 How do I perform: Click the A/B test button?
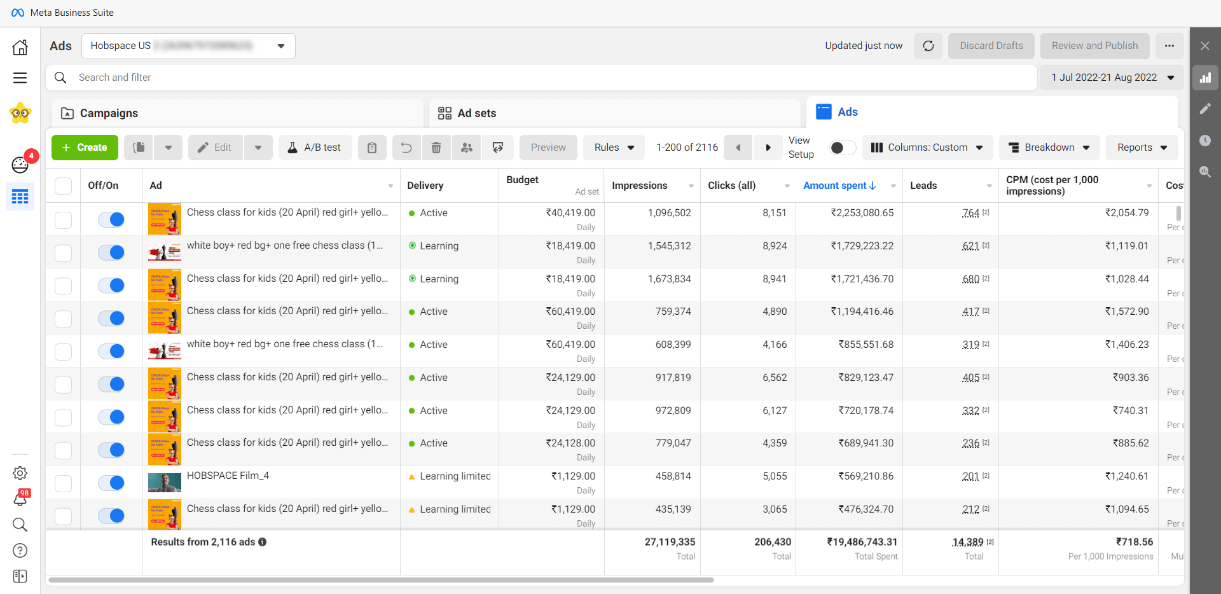click(x=315, y=148)
